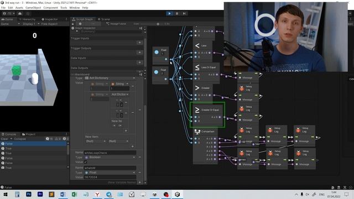The height and width of the screenshot is (199, 354).
Task: Open Premiere Pro from the taskbar
Action: 40,194
